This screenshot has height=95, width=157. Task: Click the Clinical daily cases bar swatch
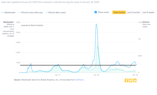click(x=47, y=13)
